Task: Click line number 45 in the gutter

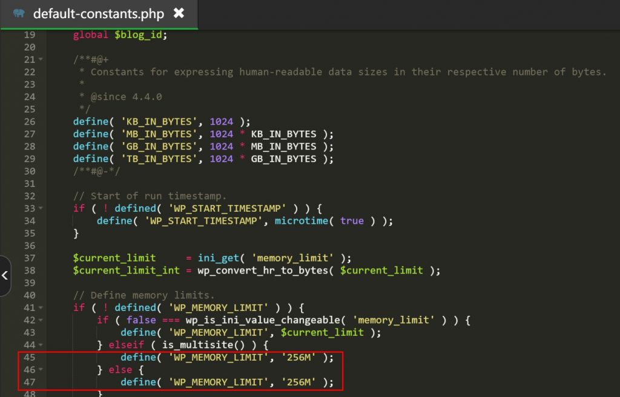Action: (x=29, y=357)
